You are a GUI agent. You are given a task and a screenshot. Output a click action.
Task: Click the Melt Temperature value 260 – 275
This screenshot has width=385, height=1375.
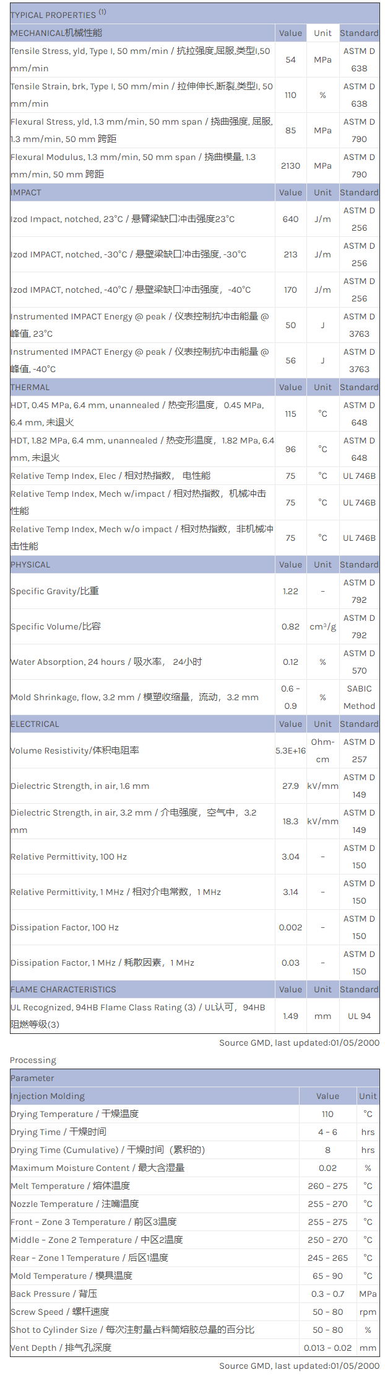tap(327, 1186)
